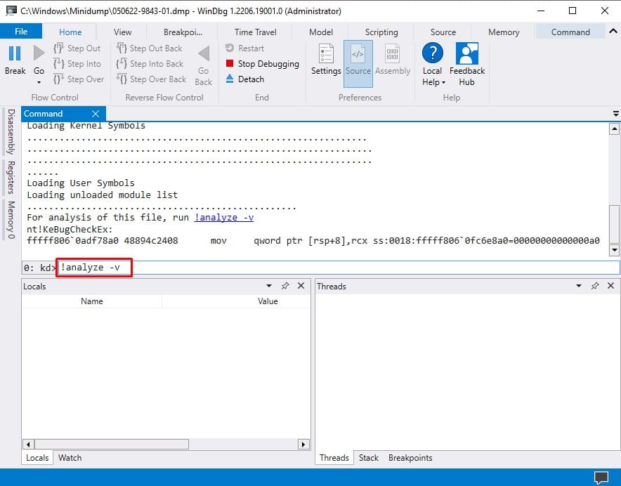Click Step Out Back
The width and height of the screenshot is (621, 486).
[x=150, y=48]
